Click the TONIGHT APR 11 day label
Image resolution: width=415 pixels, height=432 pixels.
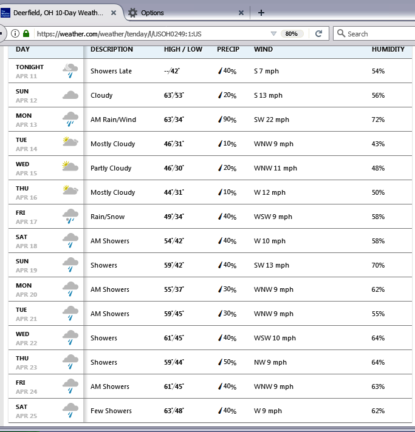tap(30, 72)
